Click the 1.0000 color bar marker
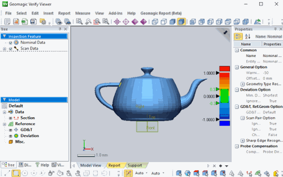 tap(218, 73)
